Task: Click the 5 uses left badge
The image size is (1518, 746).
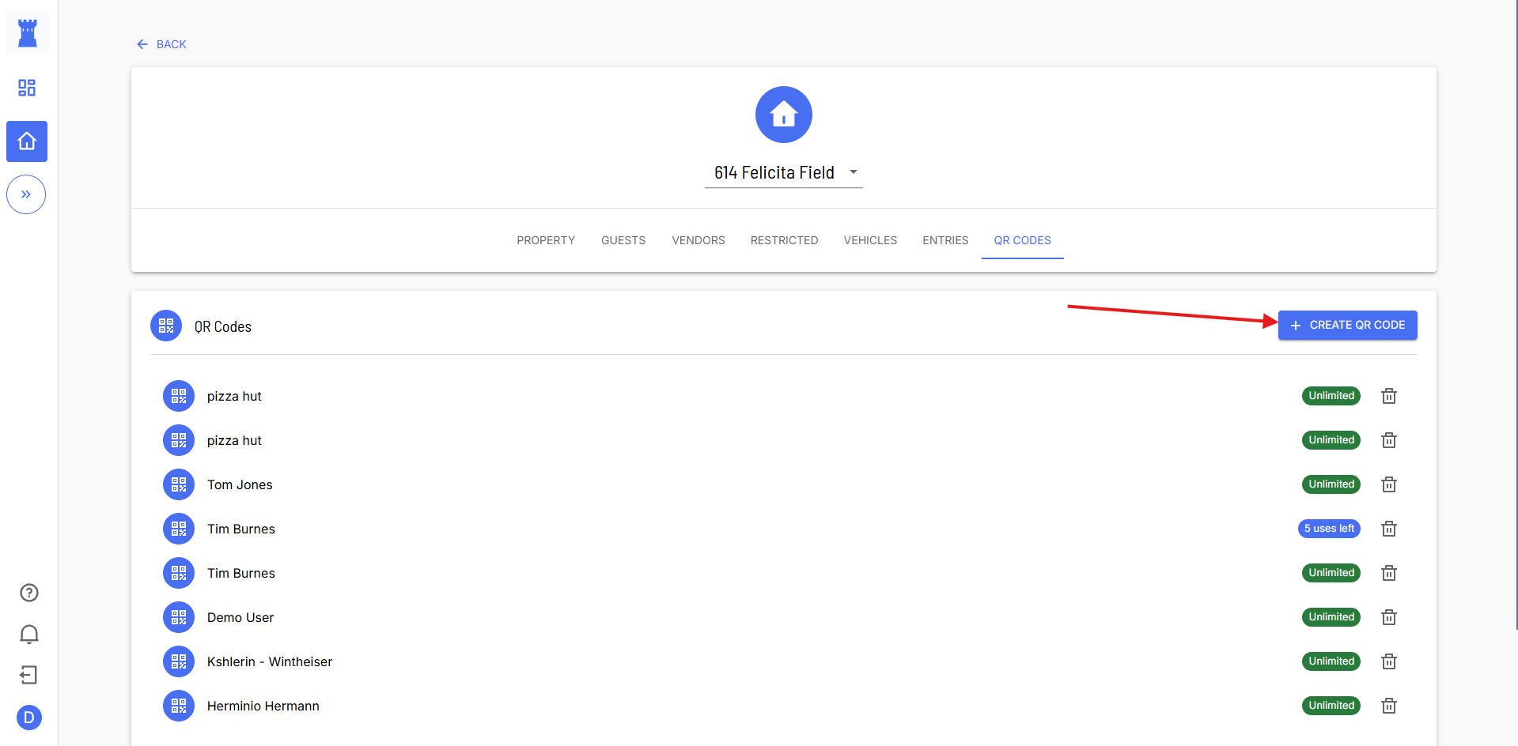Action: [1328, 529]
